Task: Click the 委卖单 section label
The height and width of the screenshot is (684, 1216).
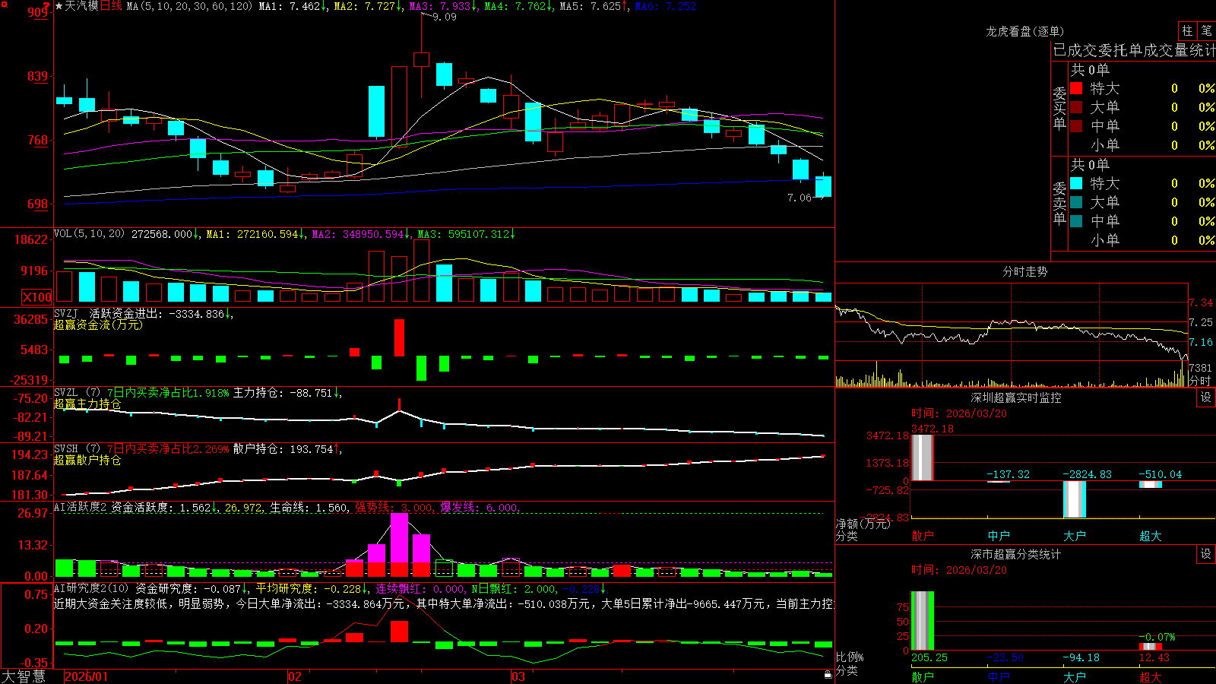Action: [x=1059, y=203]
